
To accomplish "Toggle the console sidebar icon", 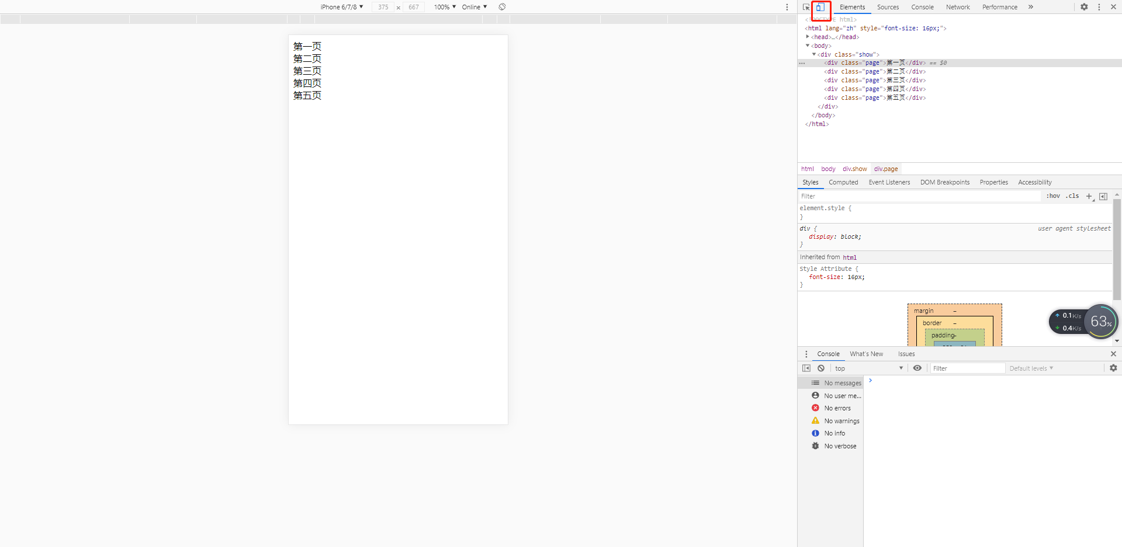I will pyautogui.click(x=806, y=368).
